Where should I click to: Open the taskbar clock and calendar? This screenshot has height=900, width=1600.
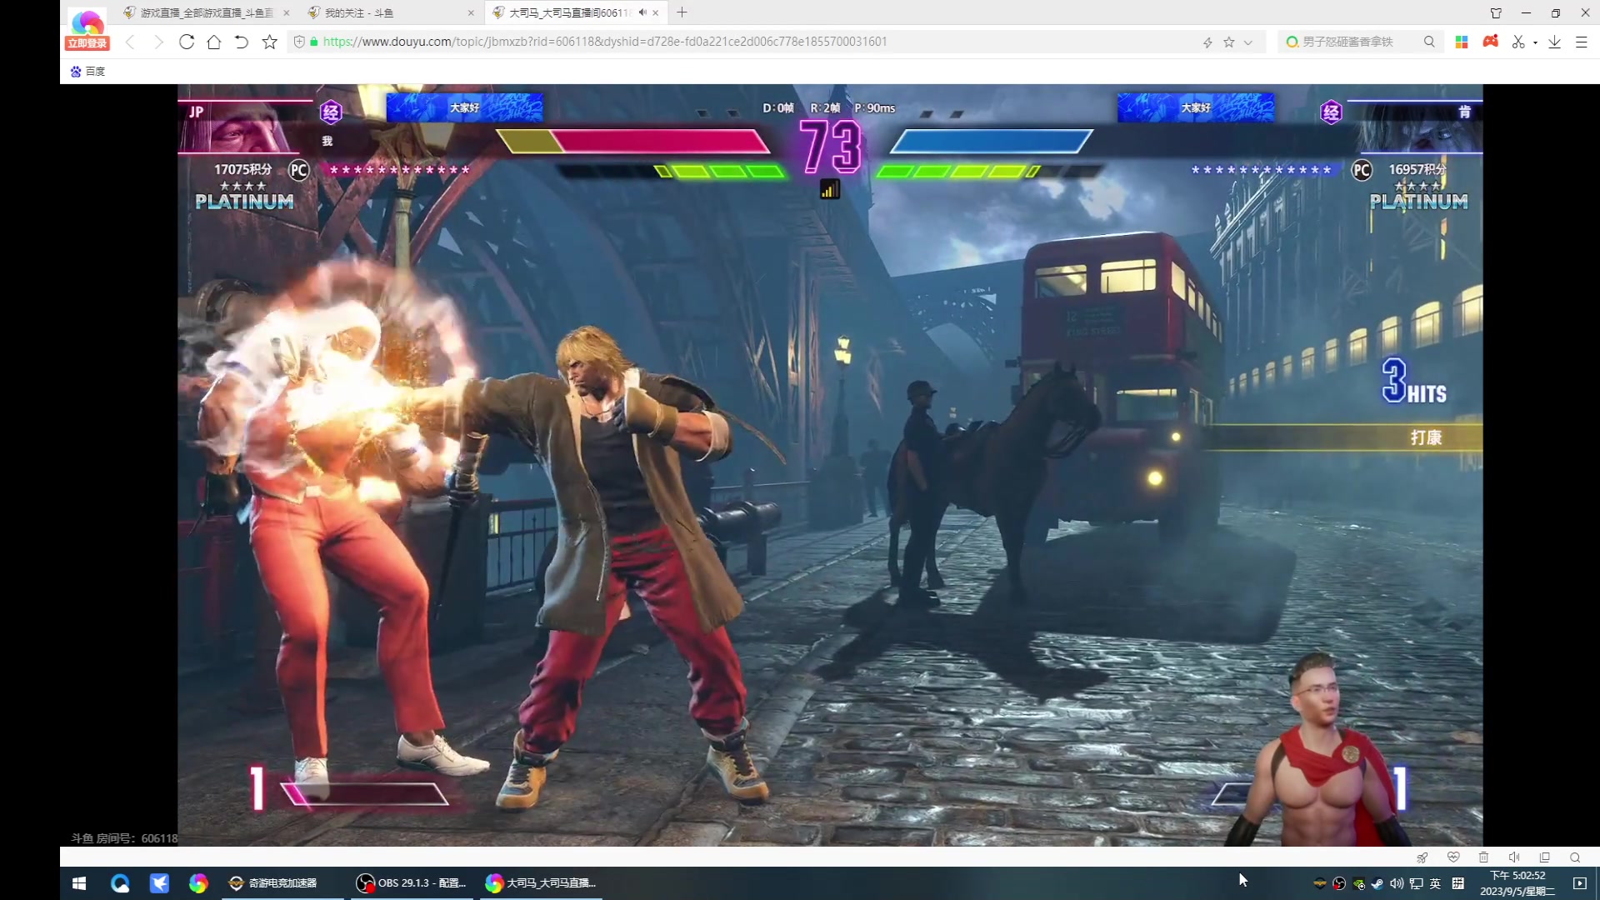(1517, 883)
